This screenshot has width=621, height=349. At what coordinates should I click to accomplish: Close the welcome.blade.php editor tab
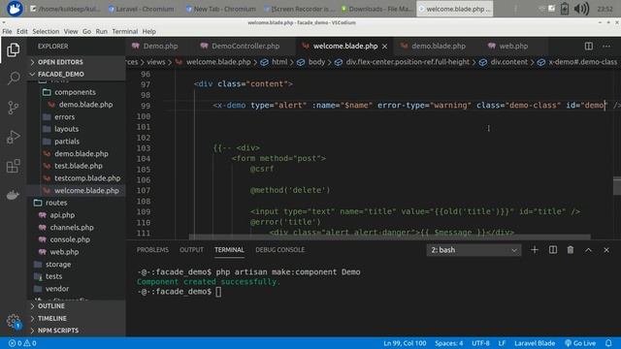pyautogui.click(x=384, y=47)
